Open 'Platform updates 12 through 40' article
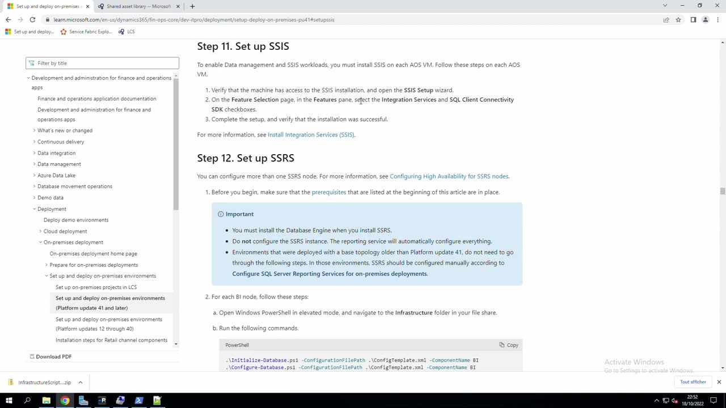Screen dimensions: 726x408 pyautogui.click(x=109, y=324)
